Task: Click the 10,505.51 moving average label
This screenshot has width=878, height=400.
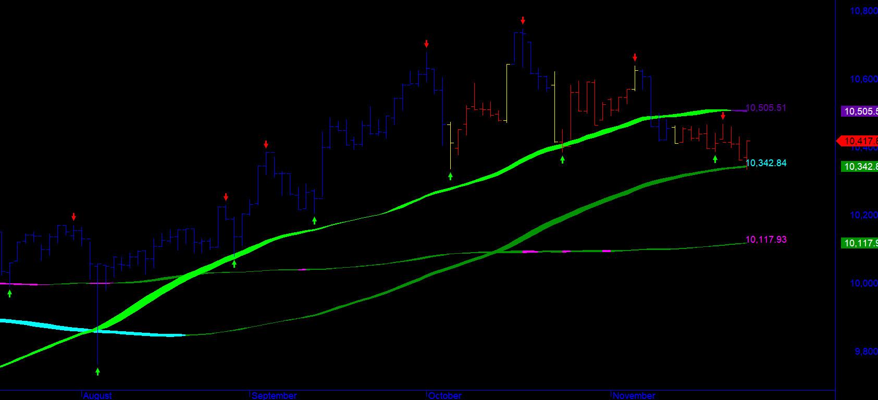Action: pos(766,108)
